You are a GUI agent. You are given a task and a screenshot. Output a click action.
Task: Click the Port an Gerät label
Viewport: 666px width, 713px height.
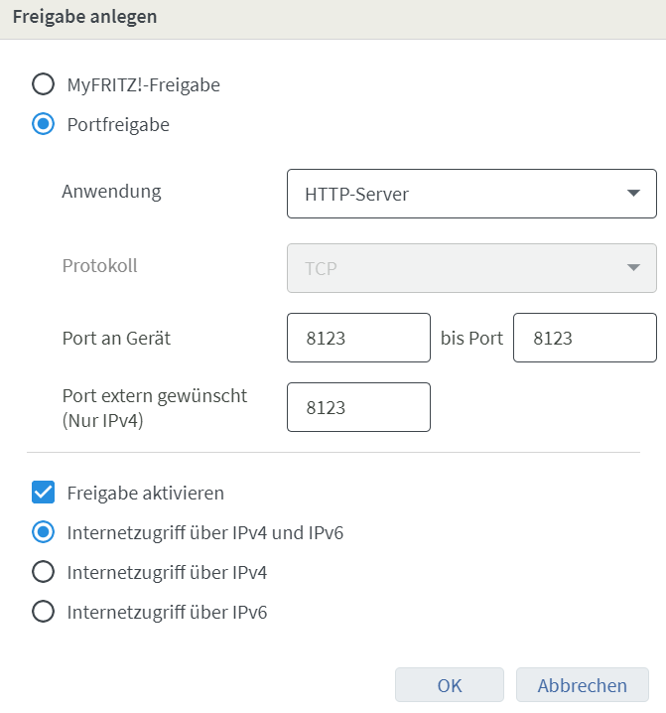tap(116, 338)
